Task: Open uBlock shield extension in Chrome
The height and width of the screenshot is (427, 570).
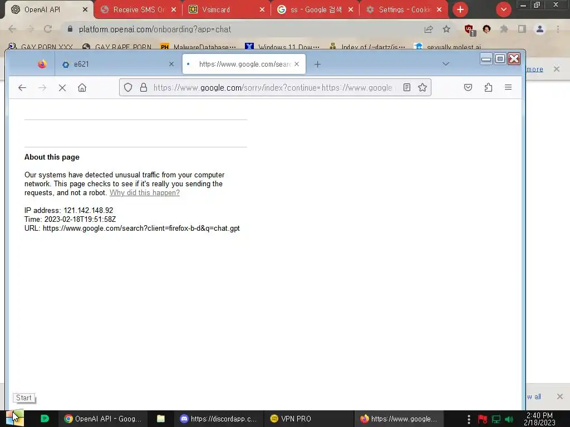Action: coord(470,30)
